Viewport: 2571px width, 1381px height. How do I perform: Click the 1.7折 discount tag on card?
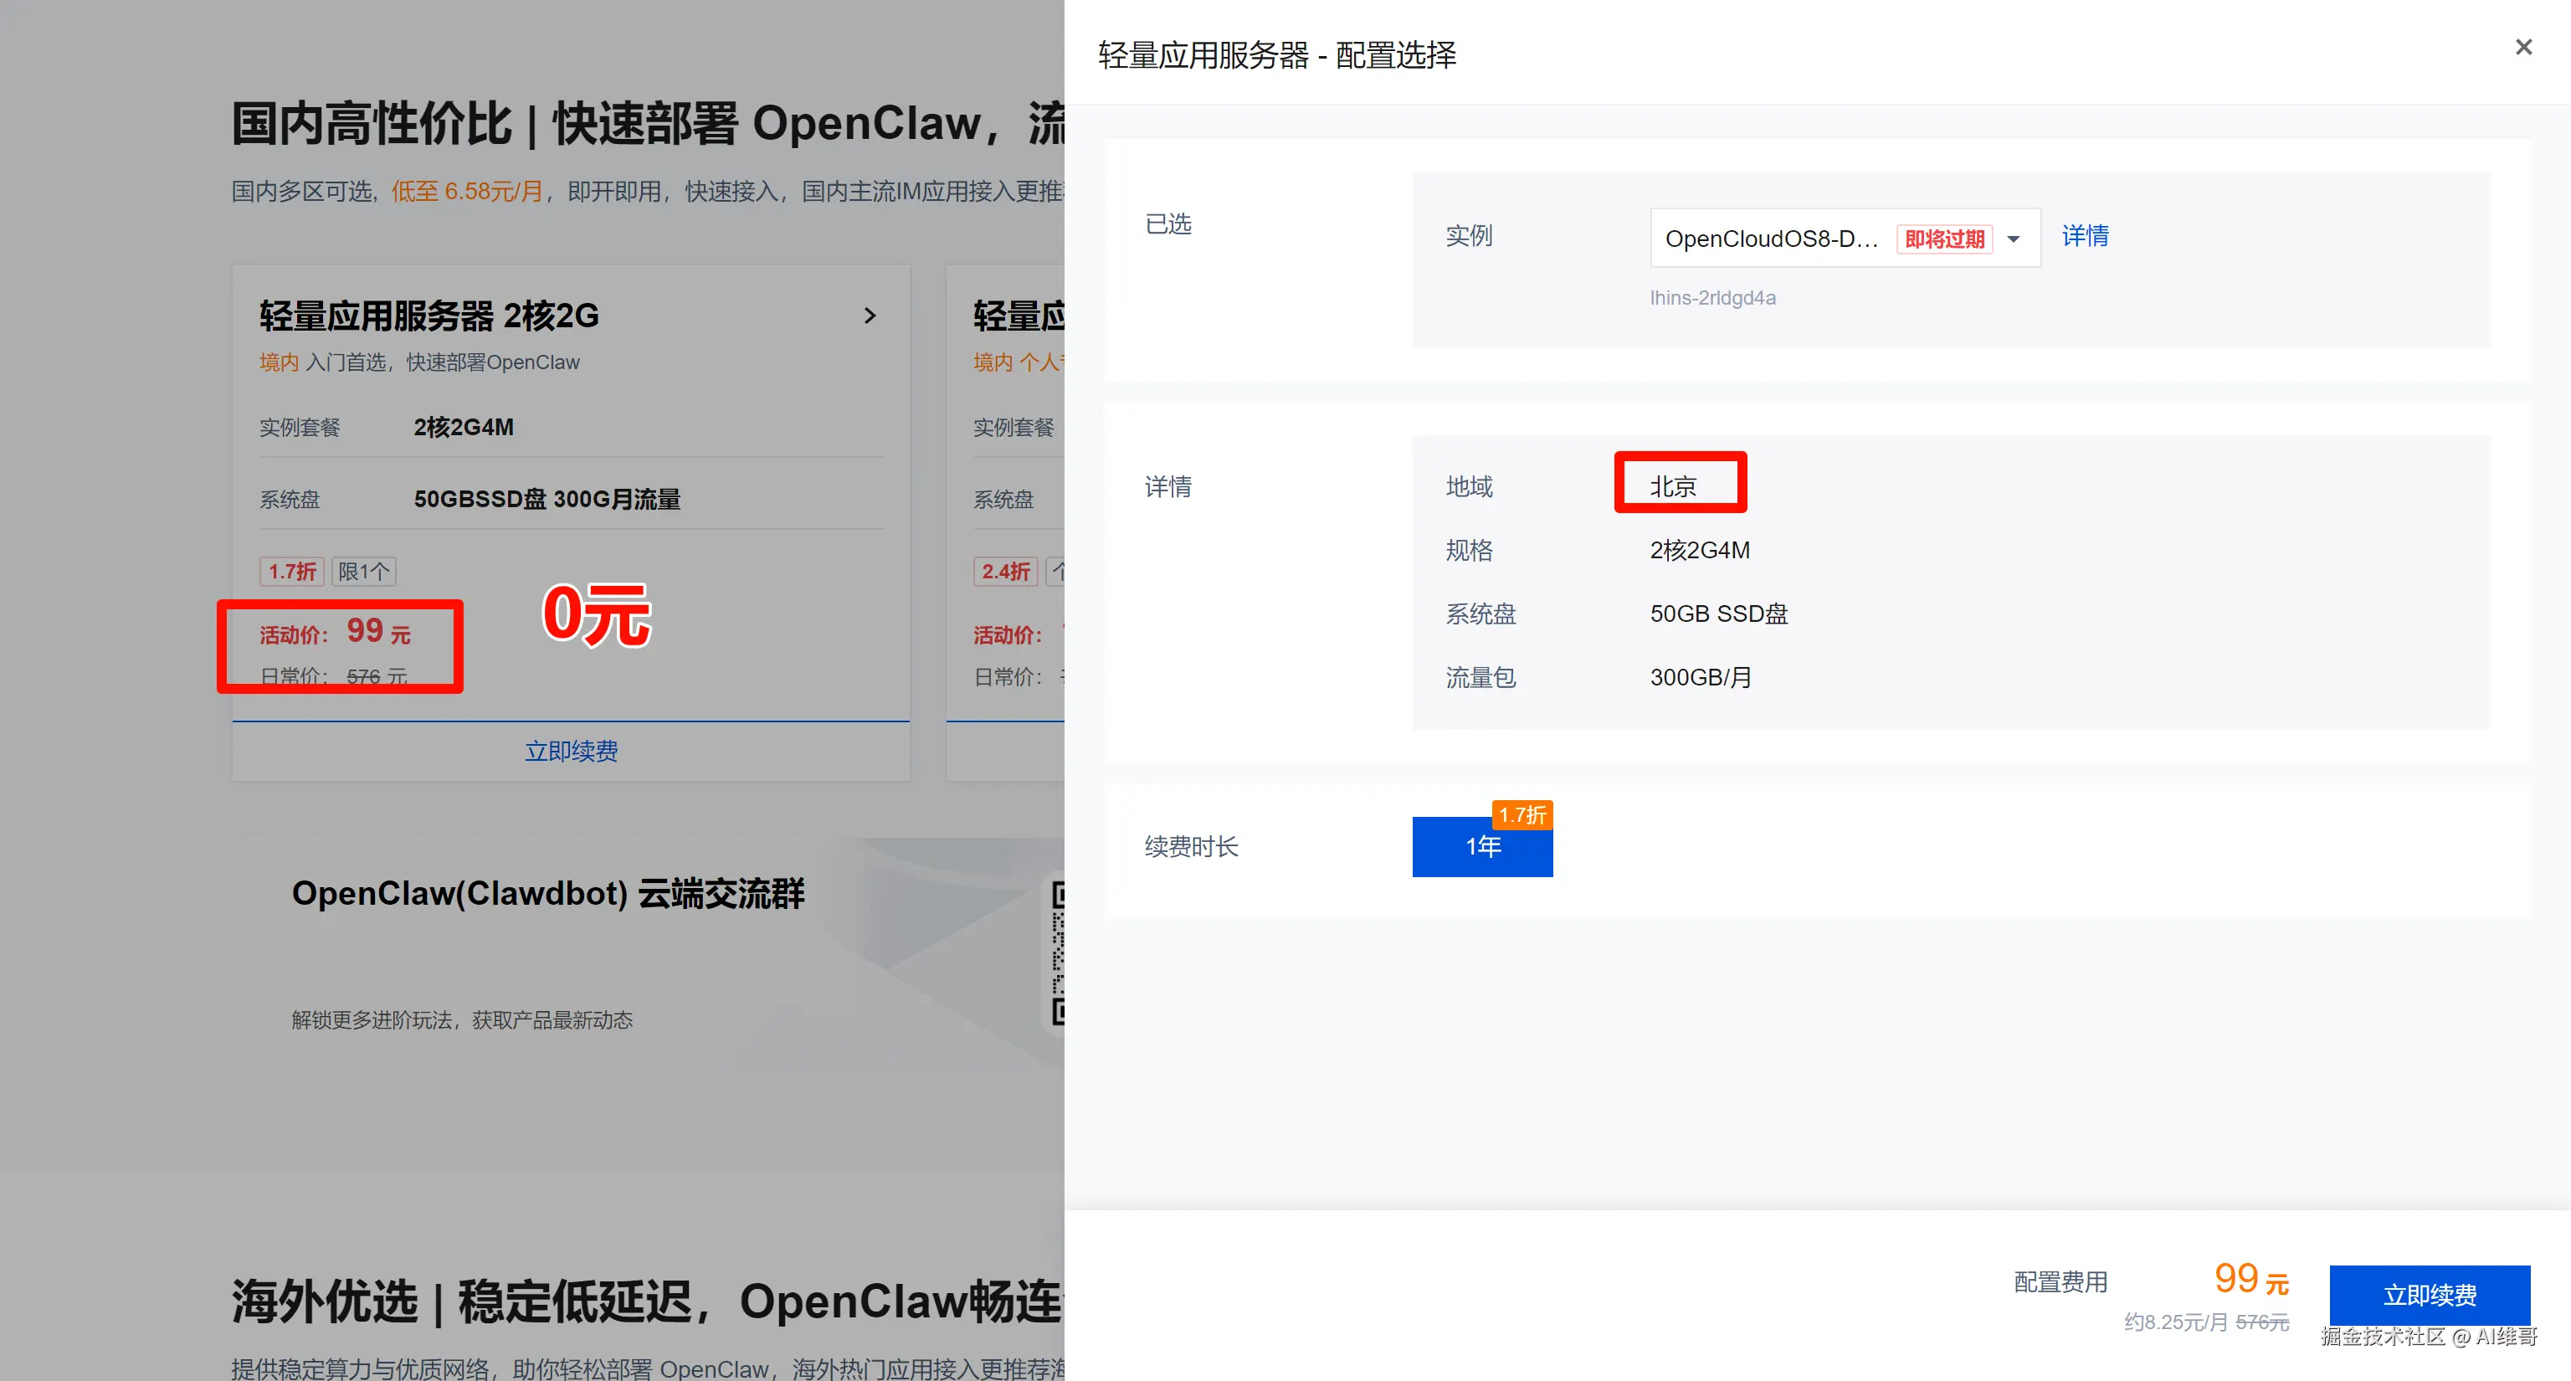click(x=291, y=571)
